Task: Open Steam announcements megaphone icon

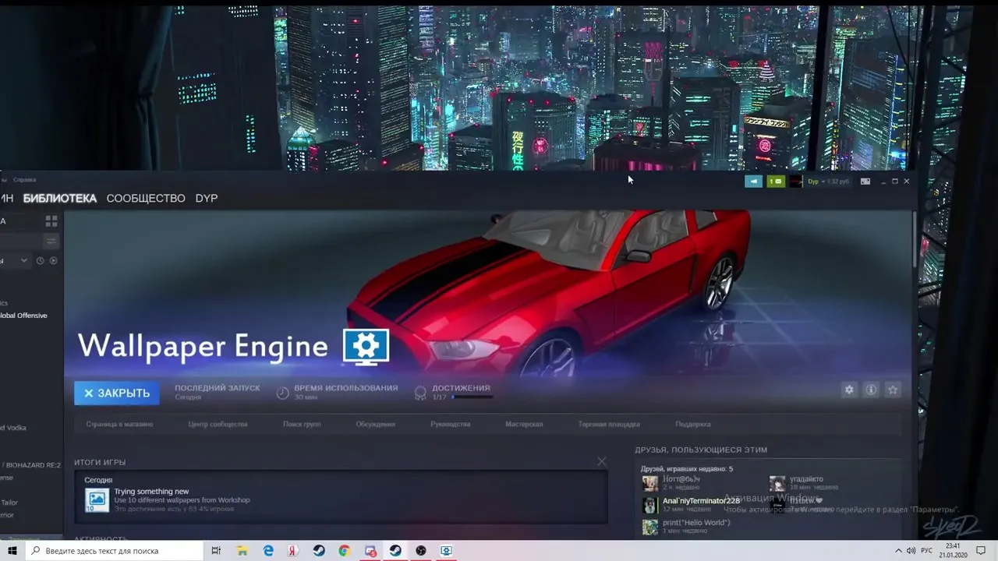Action: (x=753, y=181)
